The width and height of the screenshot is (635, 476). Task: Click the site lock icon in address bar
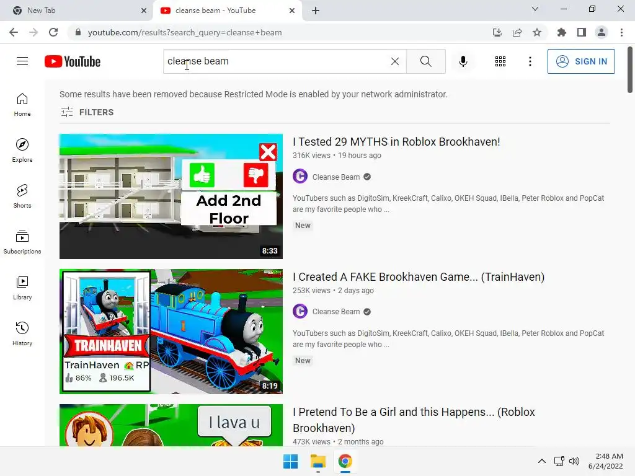78,32
